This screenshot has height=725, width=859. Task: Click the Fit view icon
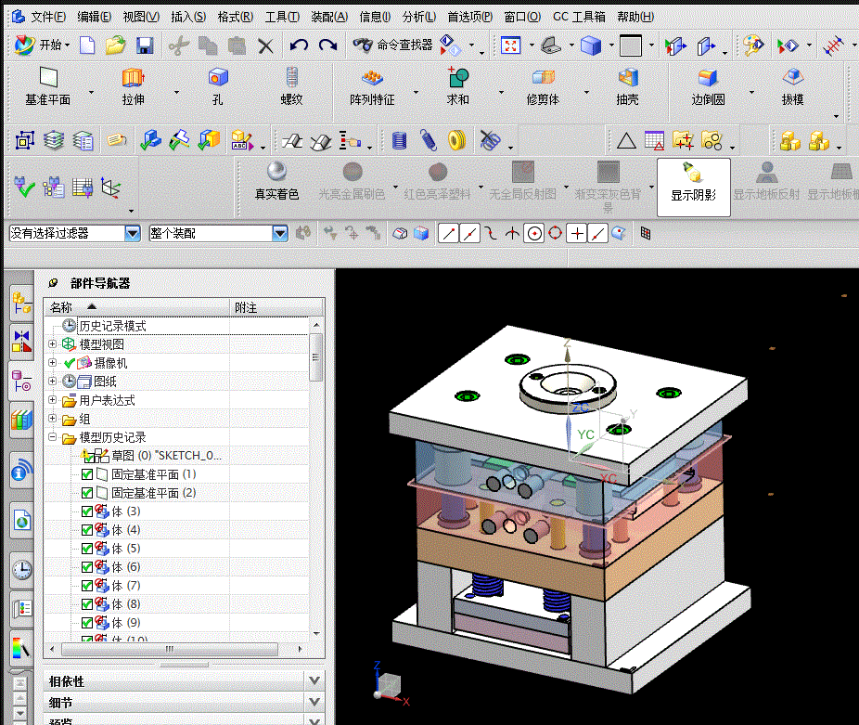coord(510,45)
